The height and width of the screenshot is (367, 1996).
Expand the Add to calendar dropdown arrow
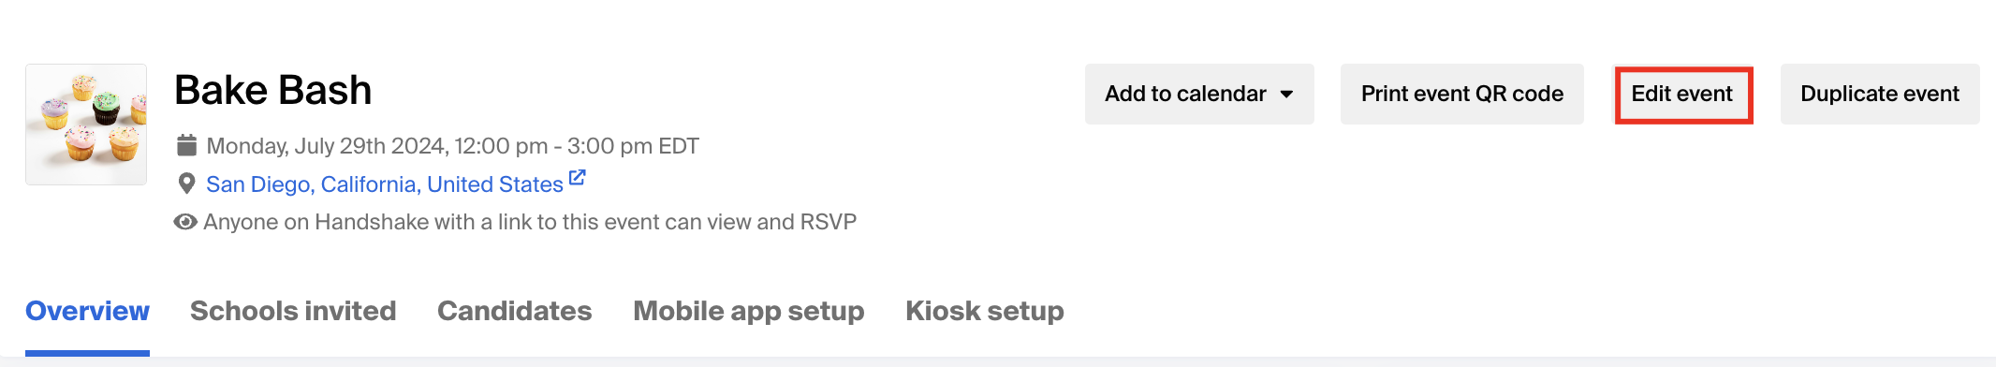(x=1286, y=94)
